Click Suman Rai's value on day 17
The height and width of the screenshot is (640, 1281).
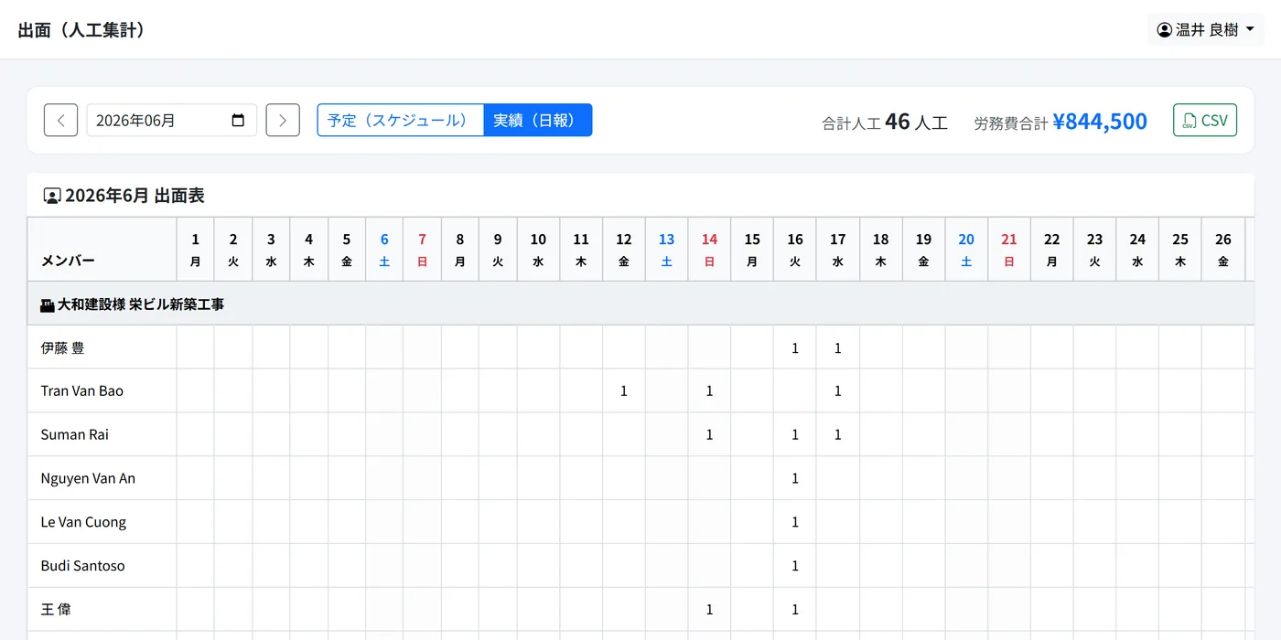[838, 434]
